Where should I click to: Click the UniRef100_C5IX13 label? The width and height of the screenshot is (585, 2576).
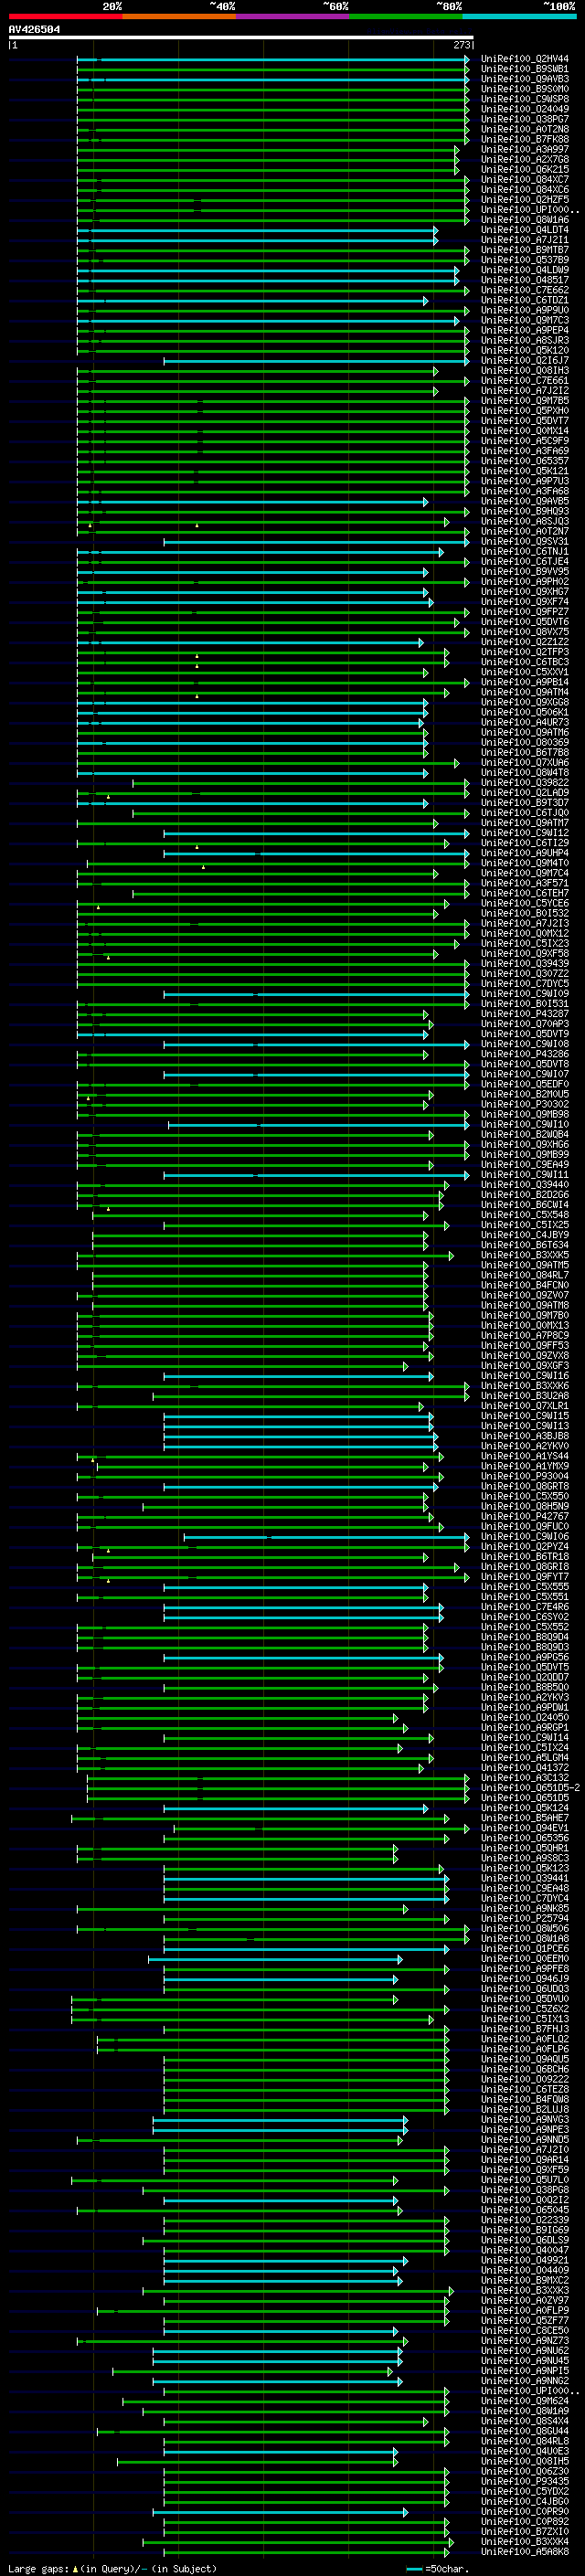click(525, 2019)
